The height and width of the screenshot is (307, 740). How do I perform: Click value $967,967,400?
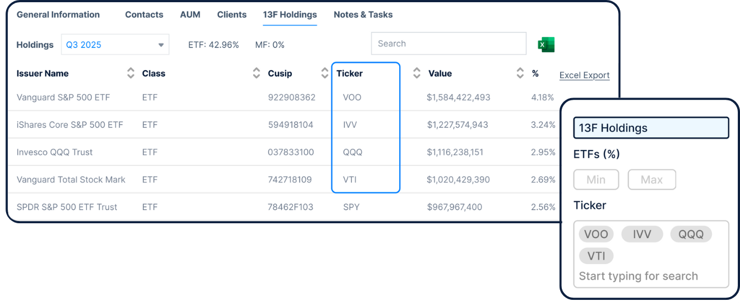click(454, 207)
